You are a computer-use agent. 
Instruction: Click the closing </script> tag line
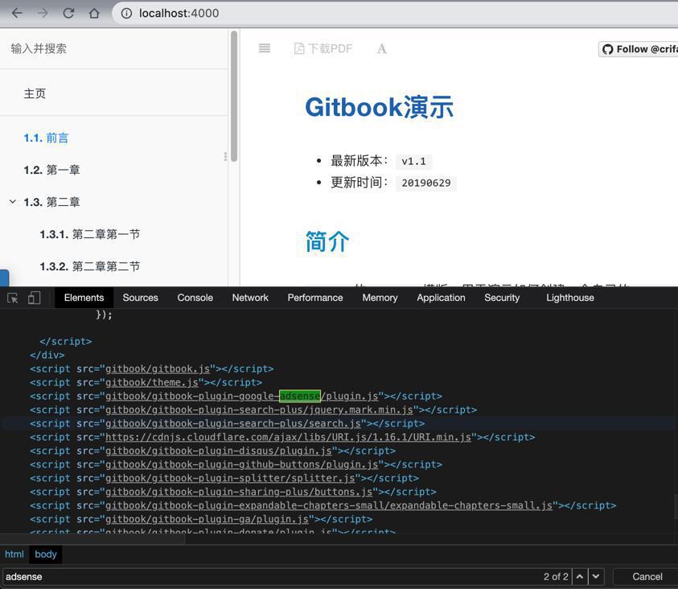pos(66,342)
